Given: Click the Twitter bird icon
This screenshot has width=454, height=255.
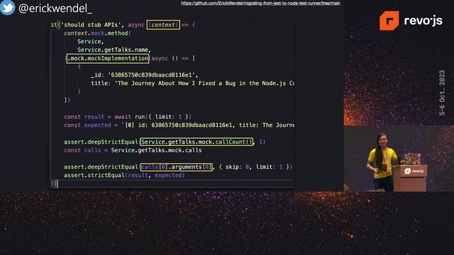Looking at the screenshot, I should point(7,7).
